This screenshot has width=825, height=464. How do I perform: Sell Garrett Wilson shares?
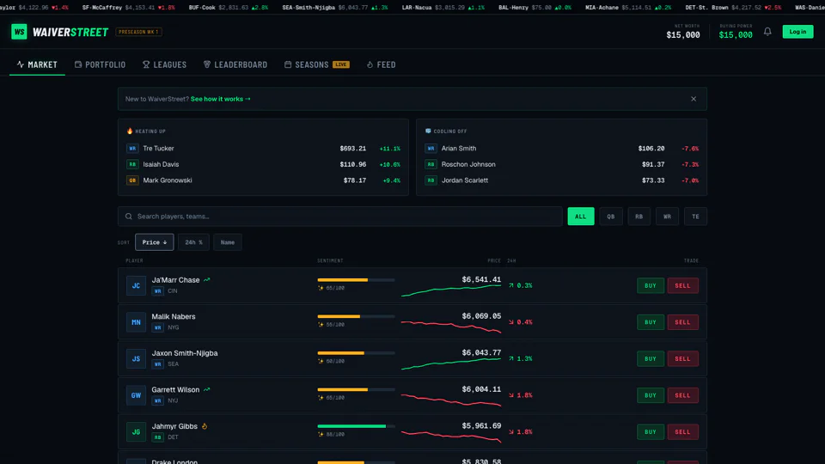(683, 395)
